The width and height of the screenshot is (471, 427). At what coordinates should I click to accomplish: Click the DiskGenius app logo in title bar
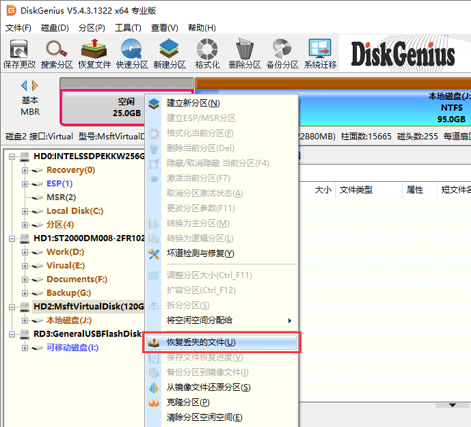pos(12,10)
